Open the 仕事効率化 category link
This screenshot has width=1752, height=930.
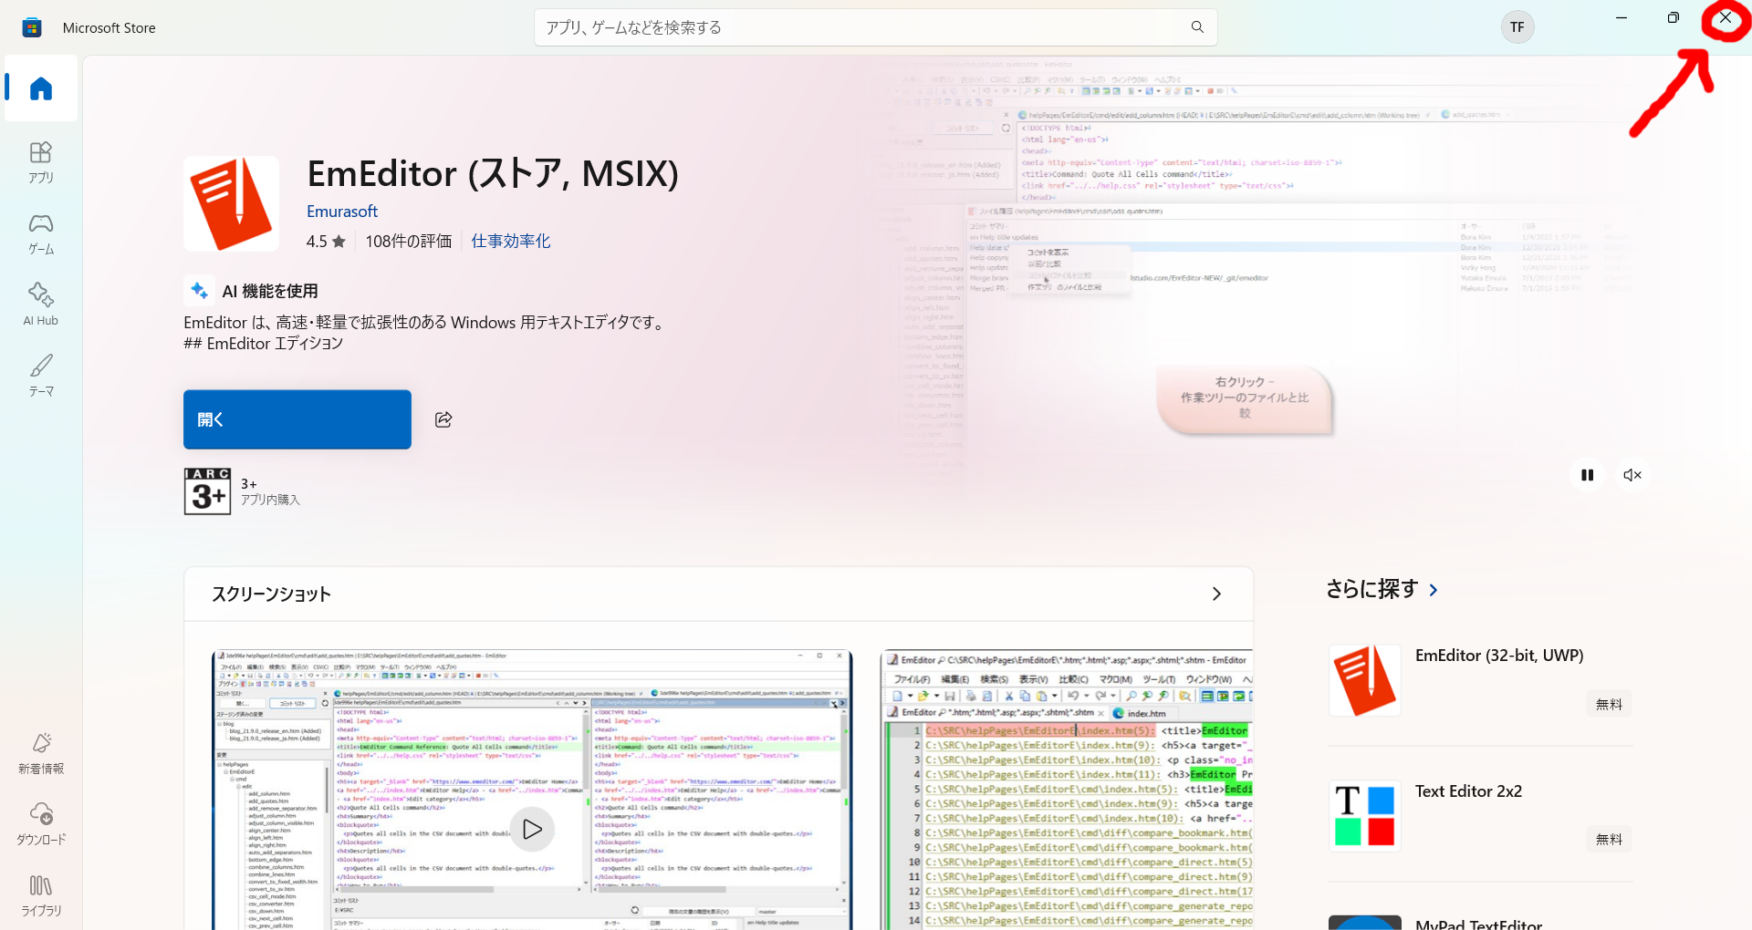pyautogui.click(x=511, y=242)
